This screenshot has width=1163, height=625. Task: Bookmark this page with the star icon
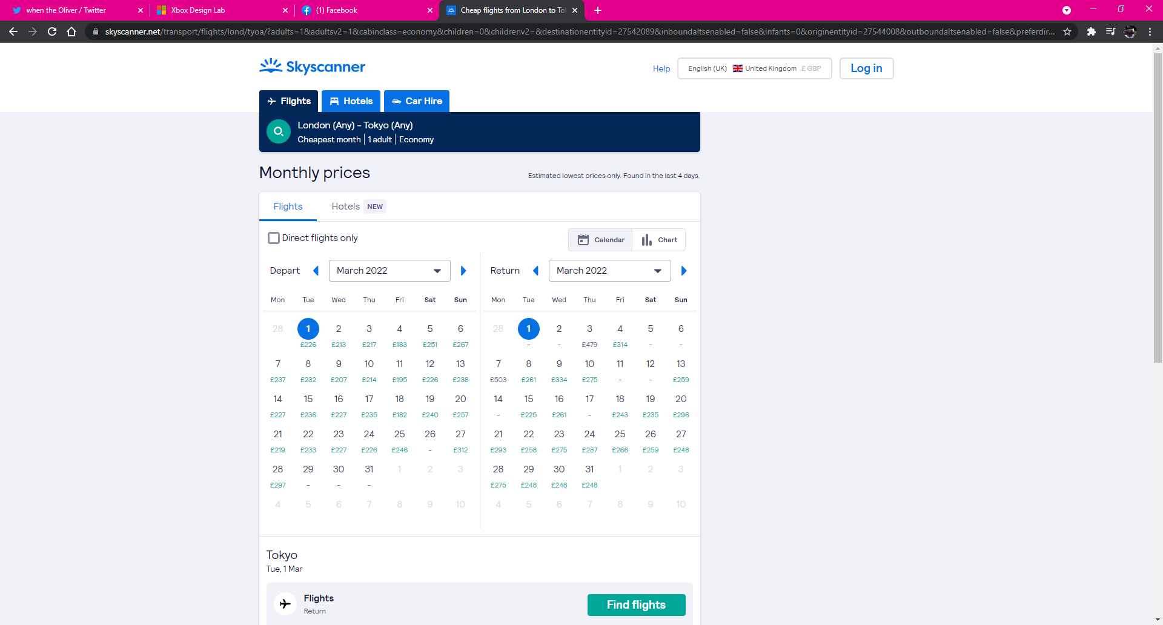point(1067,31)
